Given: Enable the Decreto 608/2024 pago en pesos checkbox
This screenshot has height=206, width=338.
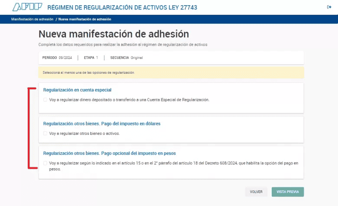Looking at the screenshot, I should [45, 163].
